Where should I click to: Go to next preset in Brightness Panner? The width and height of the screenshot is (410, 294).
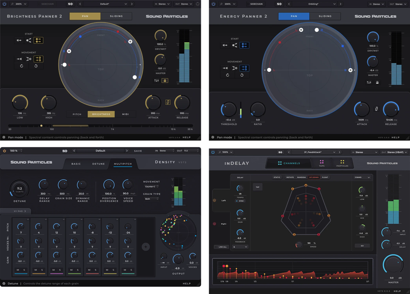coord(132,4)
